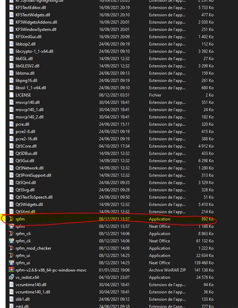Click the libssl-1_1-x64.dll file icon
Viewport: 238px width, 308px height.
[12, 88]
